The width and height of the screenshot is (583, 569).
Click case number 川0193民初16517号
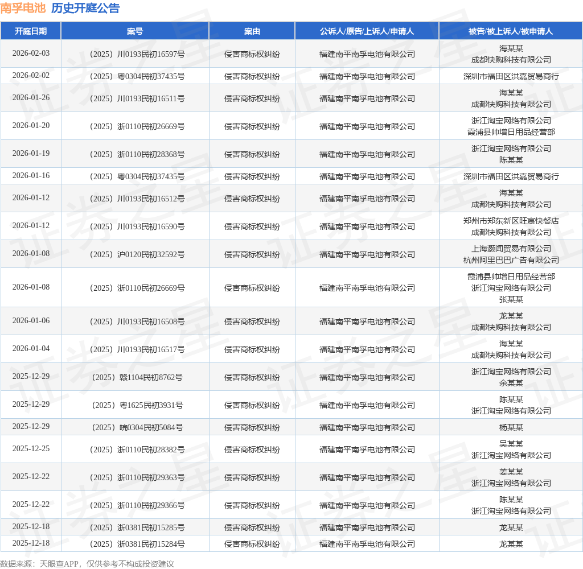pyautogui.click(x=138, y=350)
